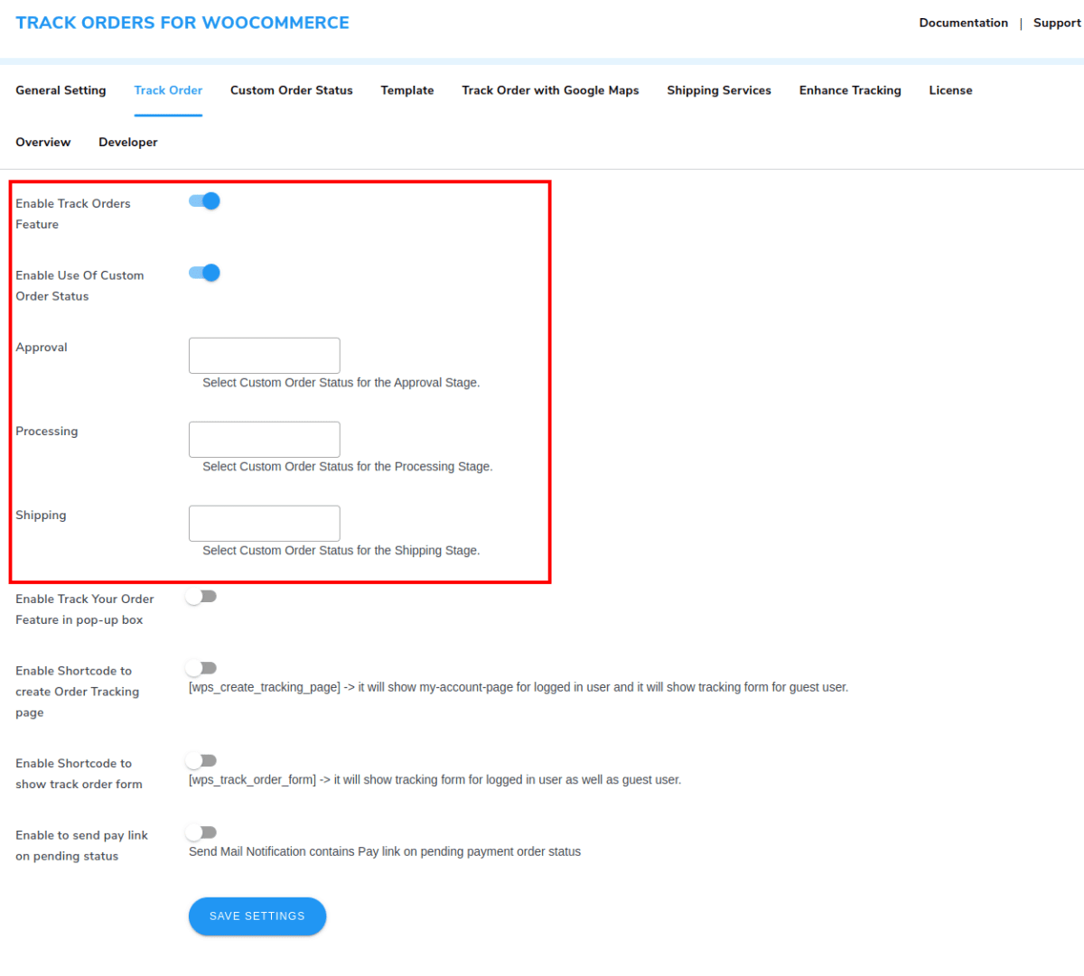Toggle shortcode to create Order Tracking page
Screen dimensions: 1084x976
(x=201, y=668)
